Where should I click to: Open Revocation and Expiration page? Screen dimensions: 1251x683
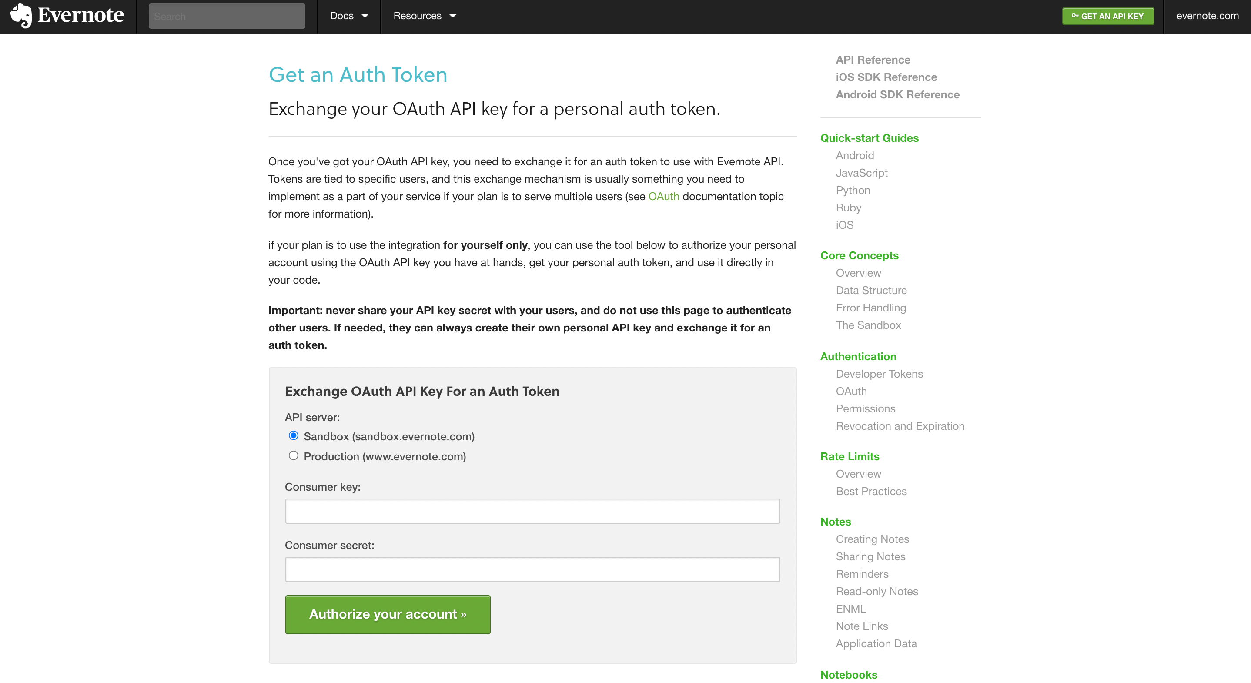[900, 426]
